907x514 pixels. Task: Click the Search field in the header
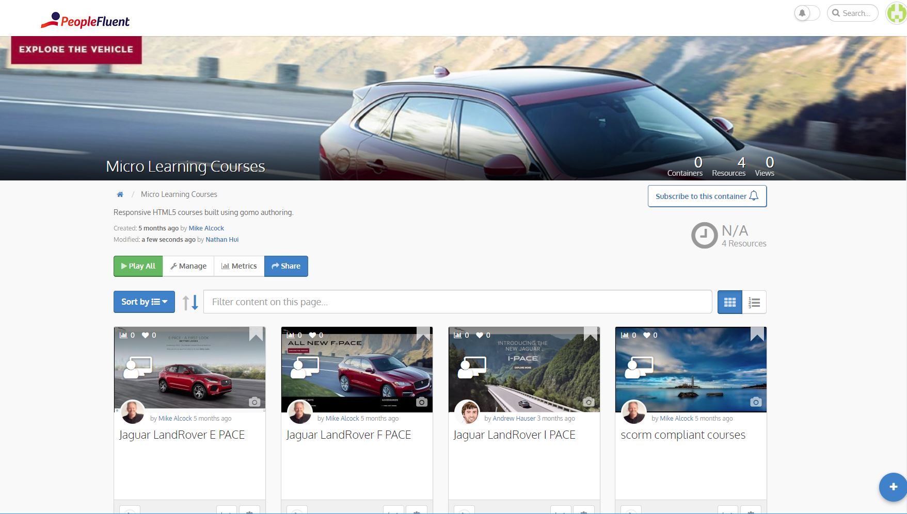click(852, 13)
